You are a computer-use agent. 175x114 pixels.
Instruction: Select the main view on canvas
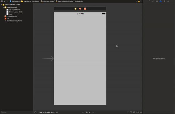coord(80,59)
